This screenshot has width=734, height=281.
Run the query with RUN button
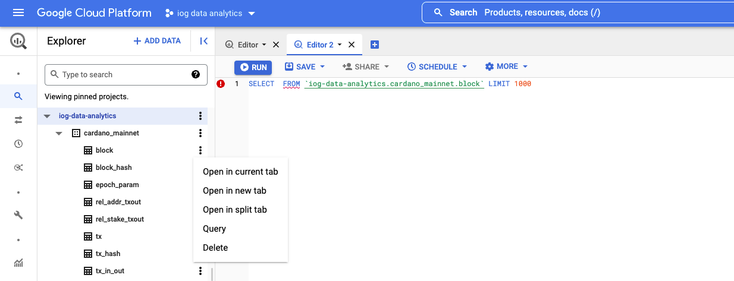point(253,67)
